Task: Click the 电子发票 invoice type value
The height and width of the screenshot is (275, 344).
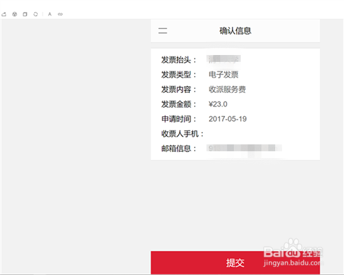Action: (224, 74)
